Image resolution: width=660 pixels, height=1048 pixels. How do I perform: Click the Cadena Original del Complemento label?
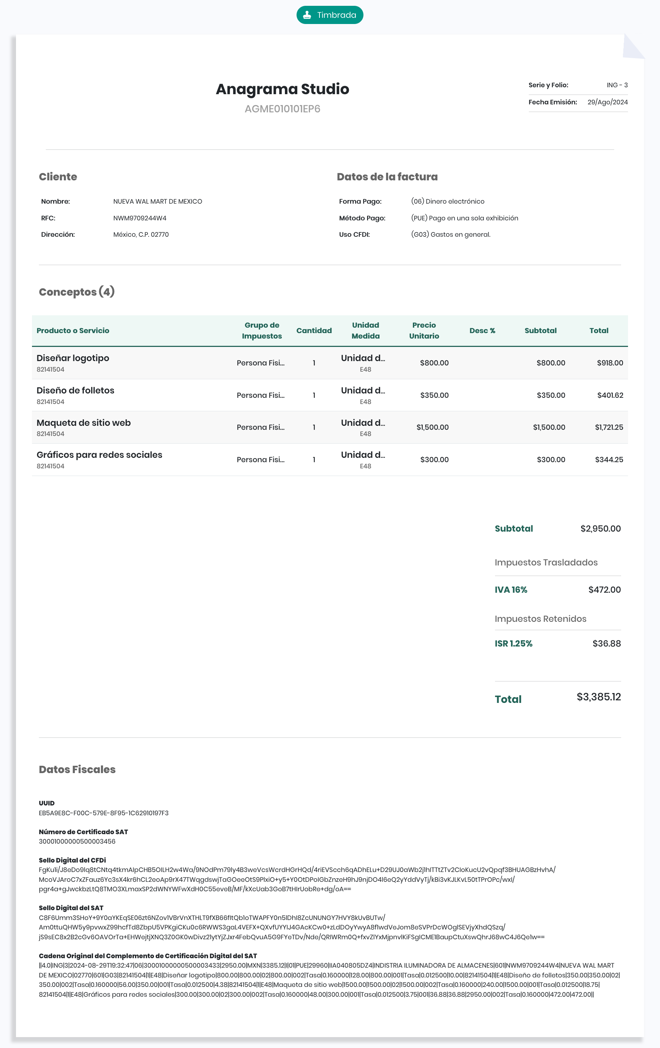pyautogui.click(x=148, y=956)
